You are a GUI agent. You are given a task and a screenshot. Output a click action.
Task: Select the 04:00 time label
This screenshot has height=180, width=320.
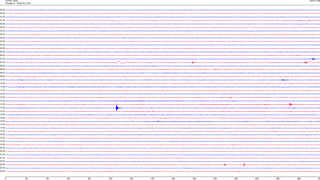coord(2,38)
